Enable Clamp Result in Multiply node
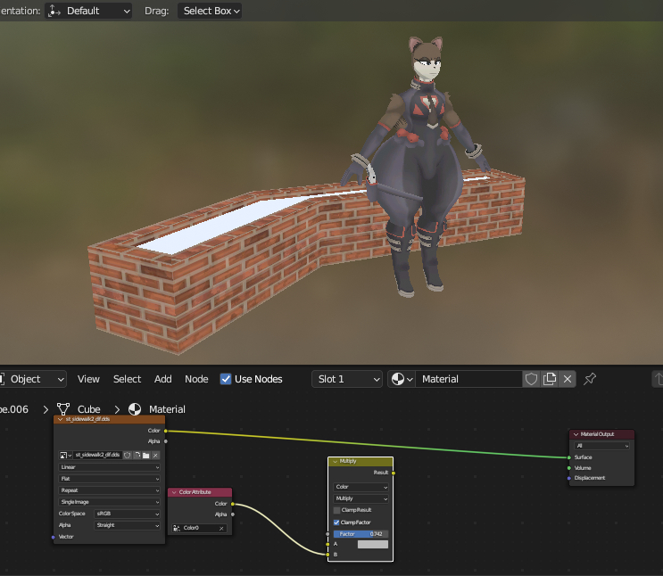Viewport: 663px width, 576px height. click(336, 510)
